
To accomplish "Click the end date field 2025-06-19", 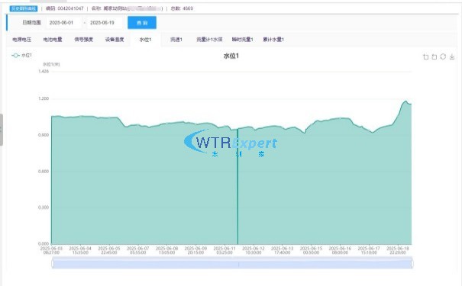I will click(x=105, y=23).
